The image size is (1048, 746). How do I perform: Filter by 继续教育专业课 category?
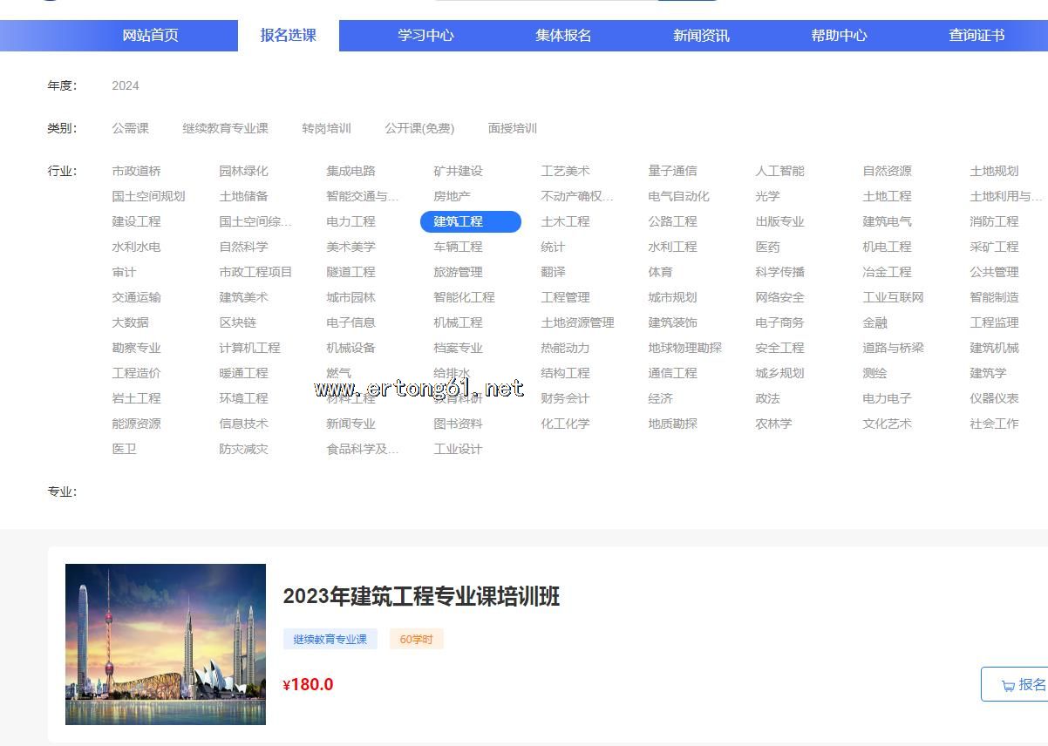pyautogui.click(x=225, y=128)
